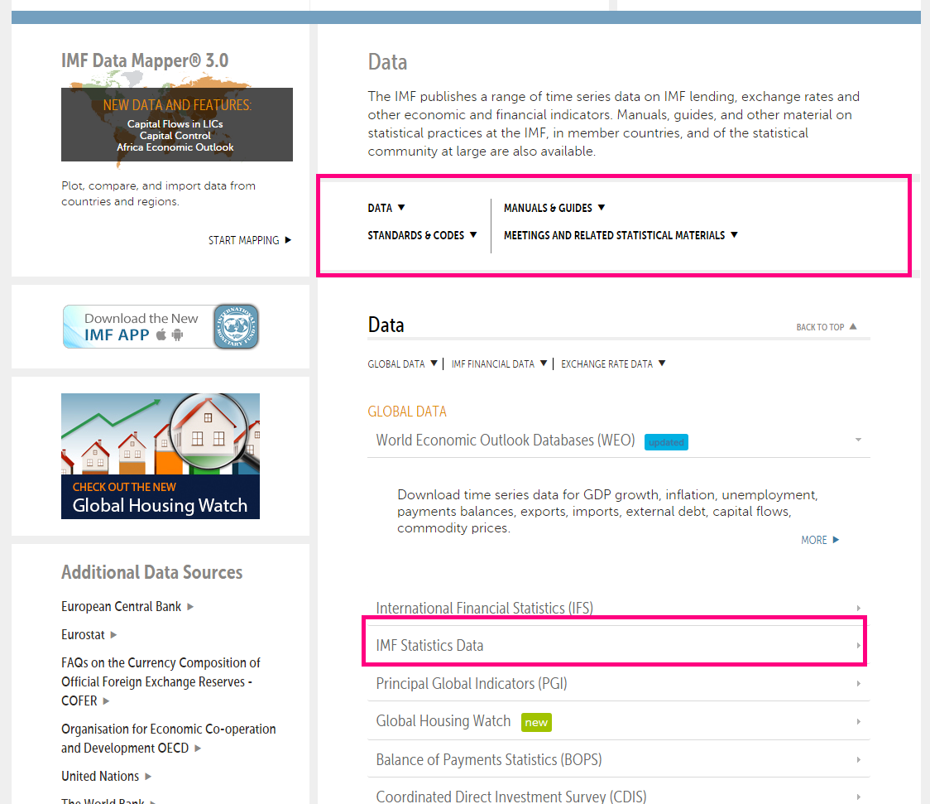Click the chevron on the IMF Statistics Data row
The height and width of the screenshot is (804, 930).
[x=858, y=646]
